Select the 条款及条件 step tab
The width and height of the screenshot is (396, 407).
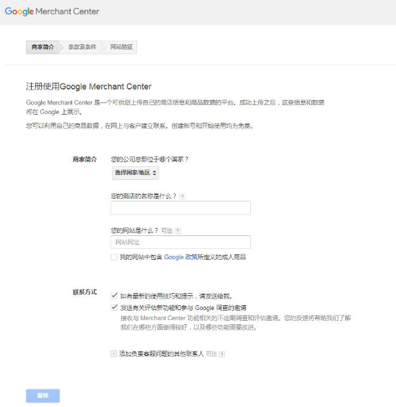coord(82,47)
